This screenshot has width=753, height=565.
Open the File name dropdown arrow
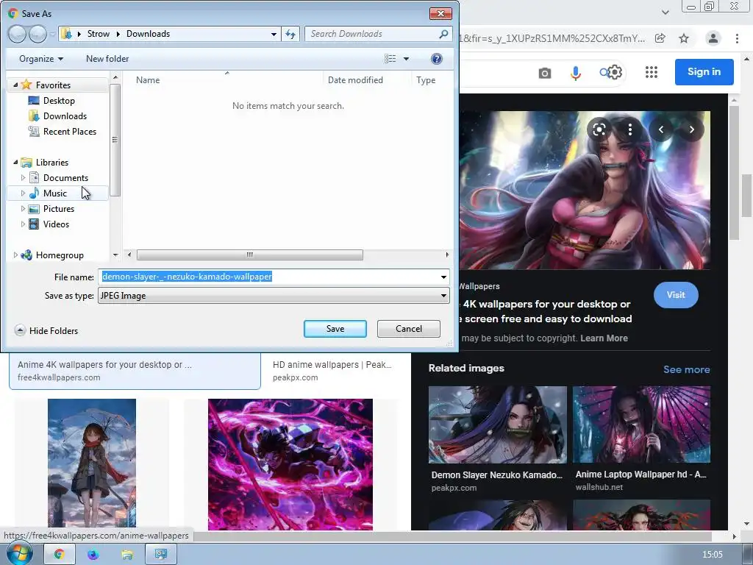tap(443, 277)
